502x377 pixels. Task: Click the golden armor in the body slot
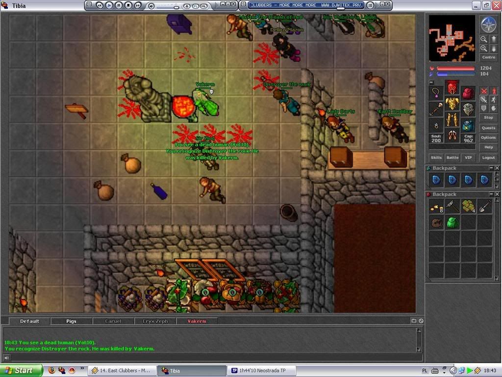click(452, 104)
